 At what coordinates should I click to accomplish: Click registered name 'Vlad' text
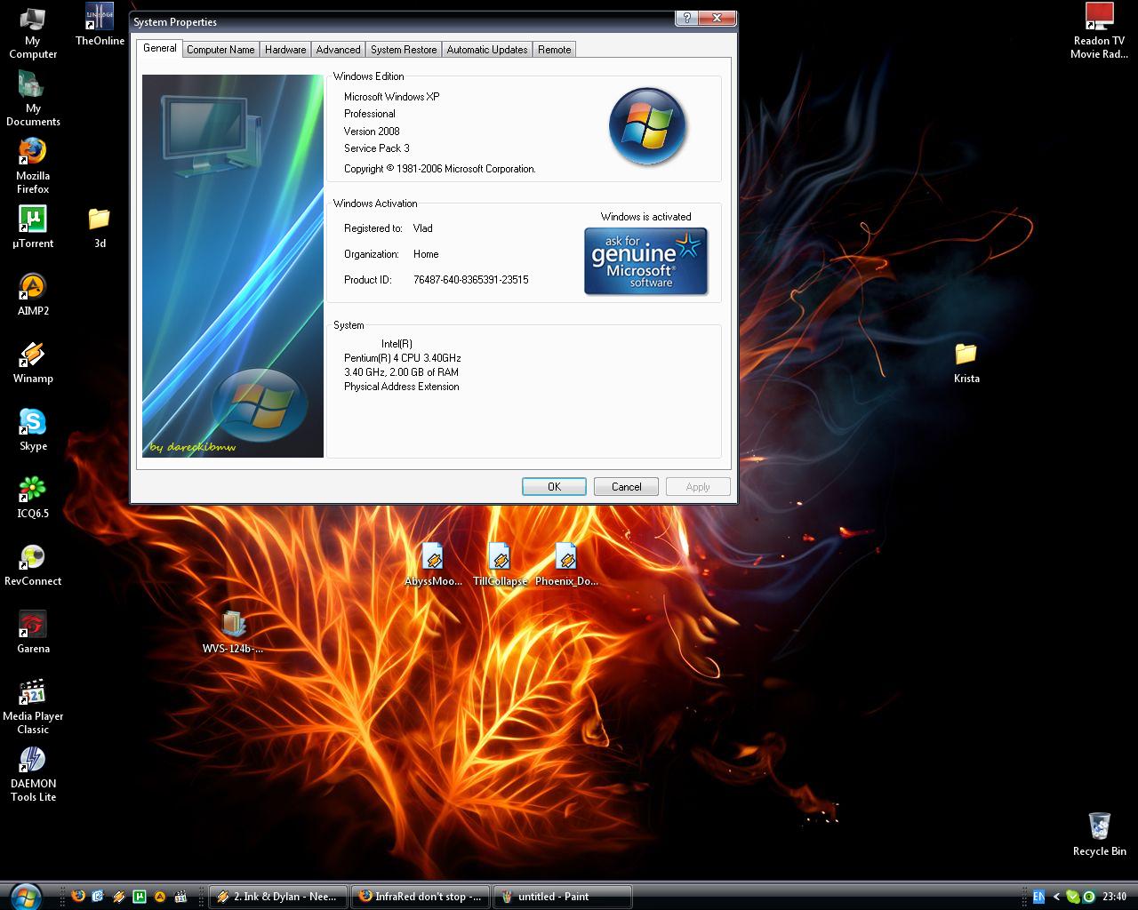pyautogui.click(x=423, y=228)
